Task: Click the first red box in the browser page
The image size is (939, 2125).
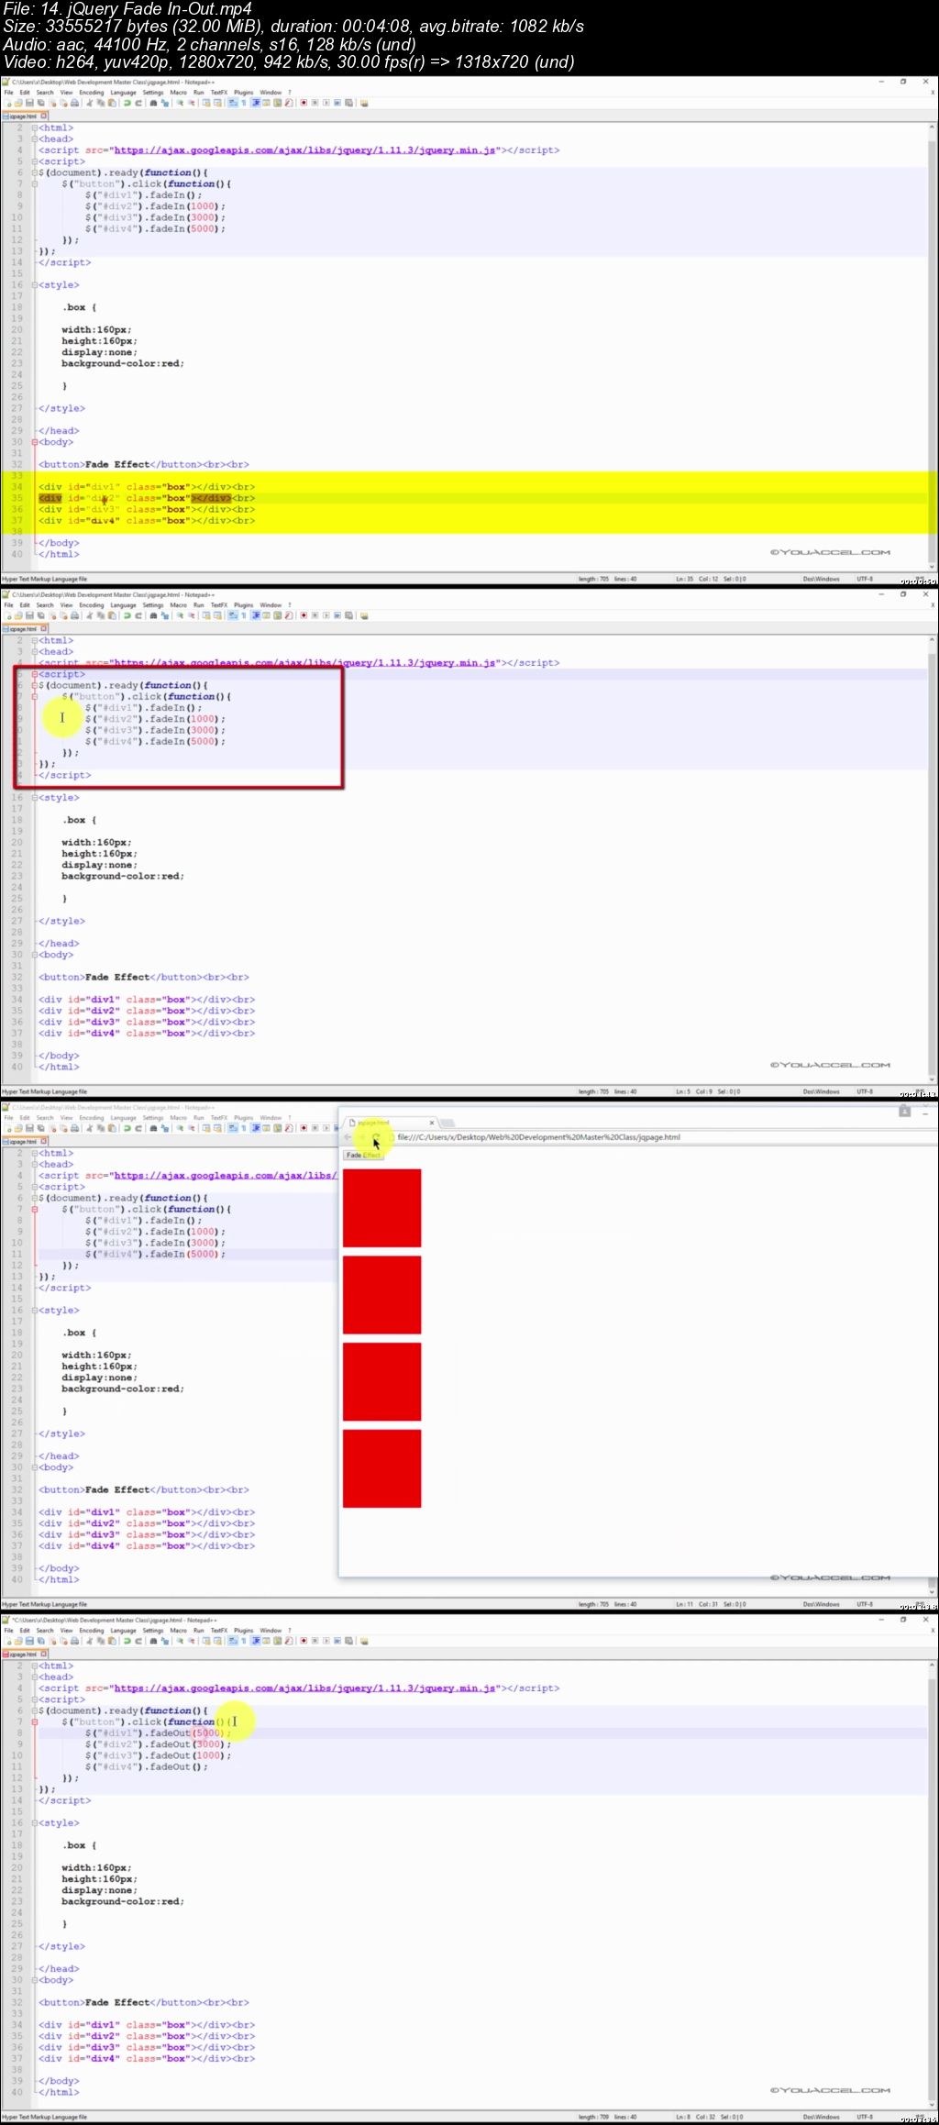Action: 381,1208
